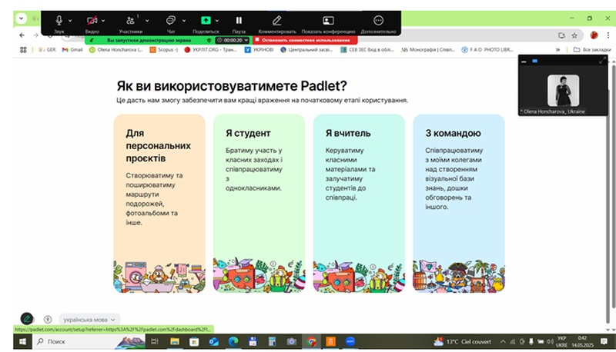The image size is (616, 352).
Task: Choose the 'Я вчитель' card
Action: tap(359, 203)
